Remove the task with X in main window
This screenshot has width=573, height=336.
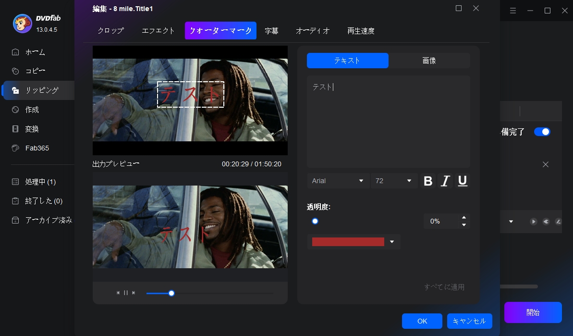pos(546,164)
